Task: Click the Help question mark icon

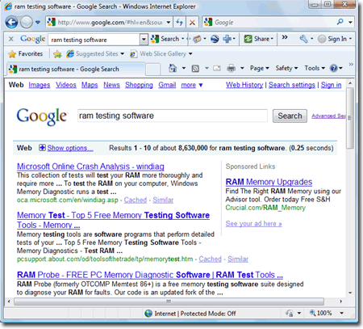Action: point(333,69)
